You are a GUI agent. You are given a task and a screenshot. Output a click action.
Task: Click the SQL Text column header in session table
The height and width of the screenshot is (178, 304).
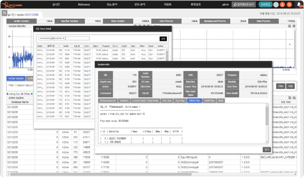click(286, 102)
